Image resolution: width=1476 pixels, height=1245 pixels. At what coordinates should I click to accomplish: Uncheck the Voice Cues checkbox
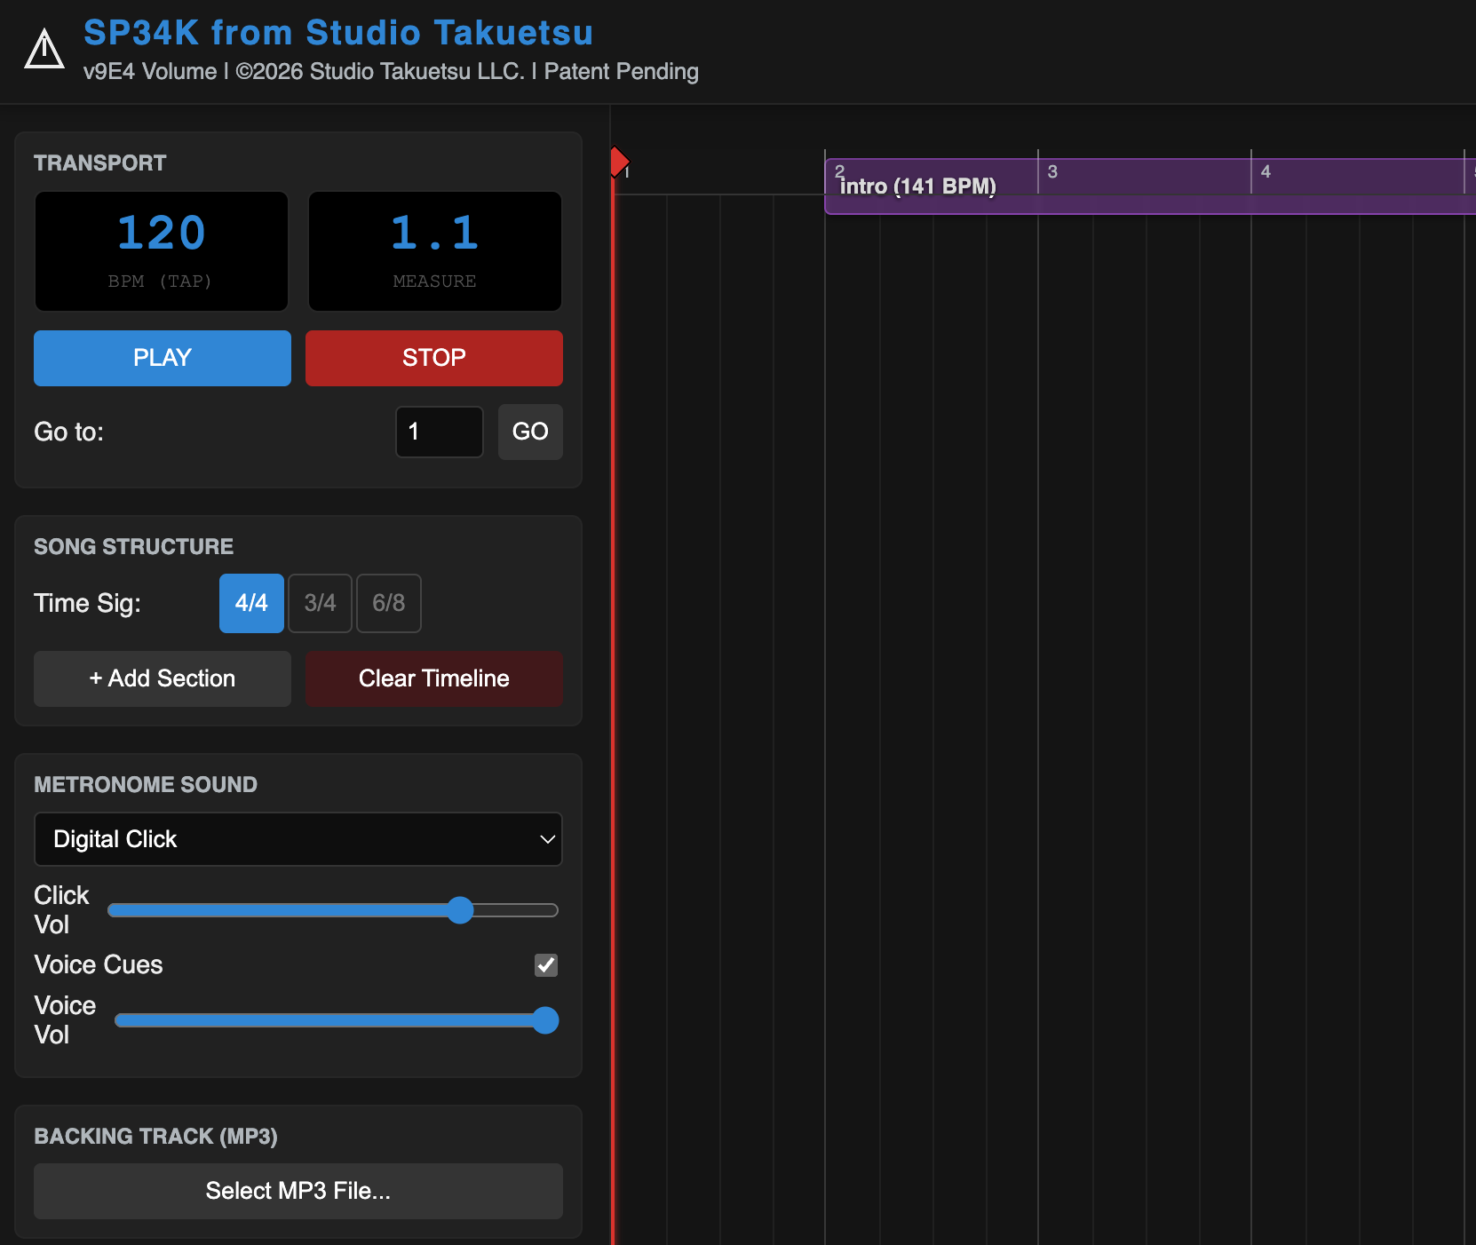click(x=546, y=965)
